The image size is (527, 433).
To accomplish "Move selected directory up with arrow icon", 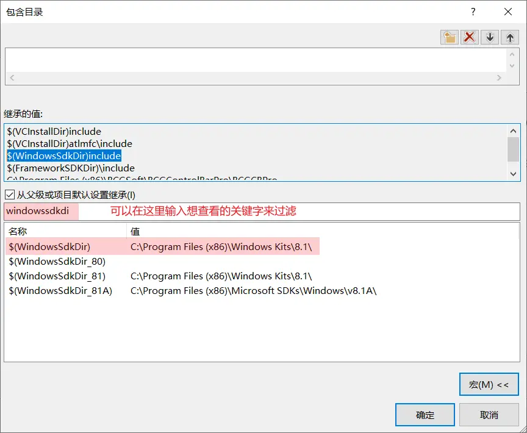I will [509, 37].
